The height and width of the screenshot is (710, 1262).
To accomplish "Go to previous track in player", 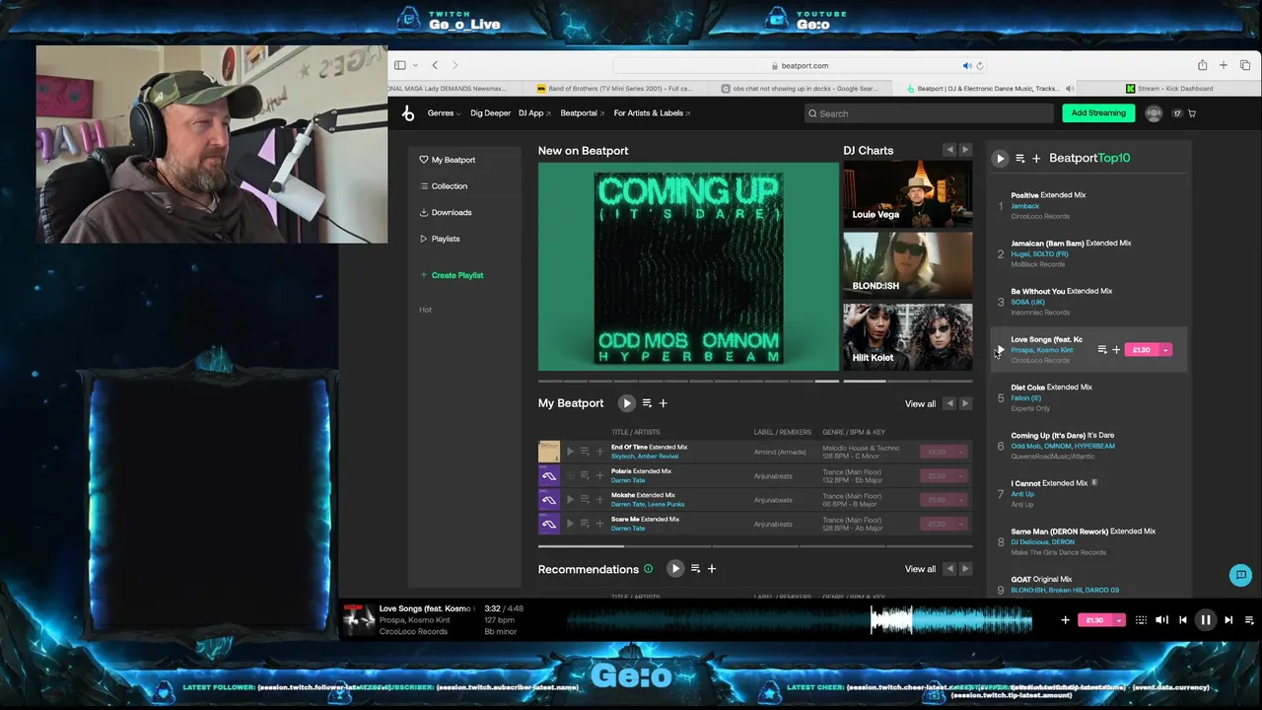I will [x=1183, y=620].
